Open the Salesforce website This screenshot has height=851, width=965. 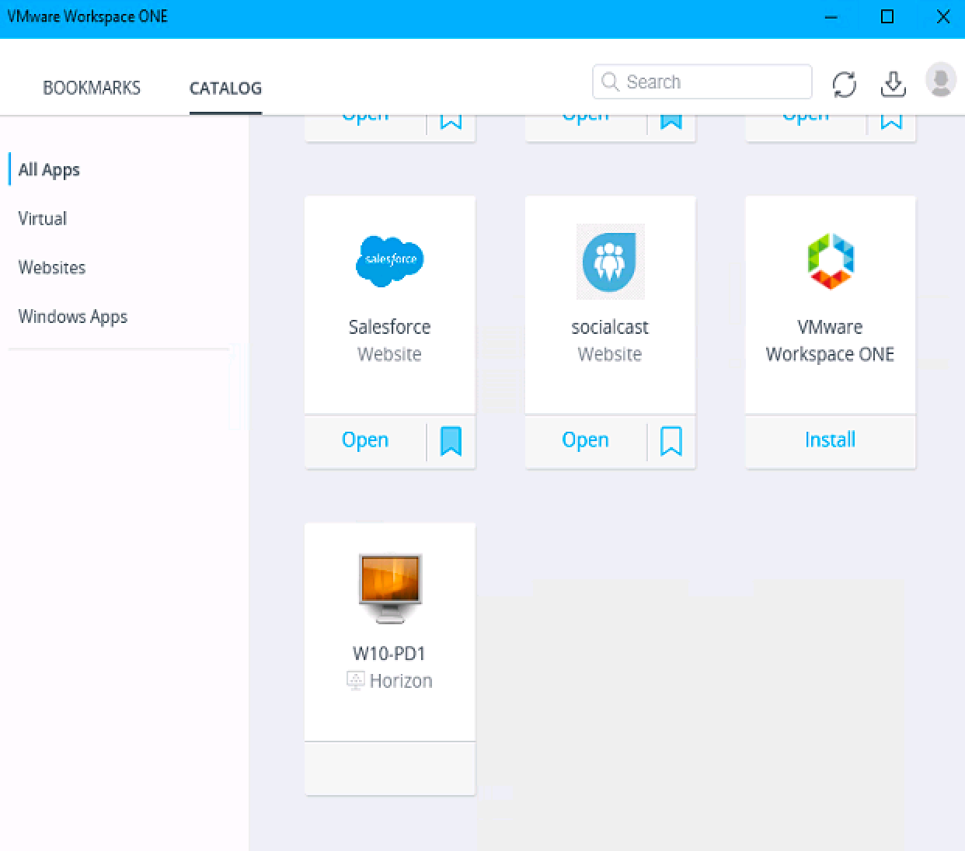365,440
